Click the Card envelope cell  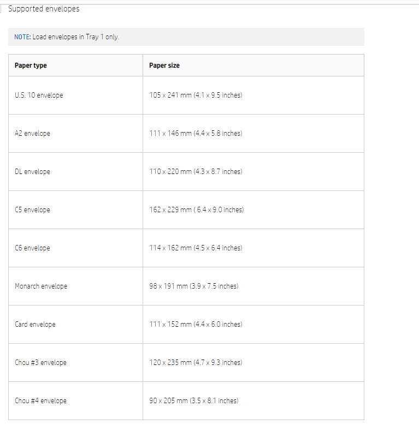pyautogui.click(x=35, y=325)
